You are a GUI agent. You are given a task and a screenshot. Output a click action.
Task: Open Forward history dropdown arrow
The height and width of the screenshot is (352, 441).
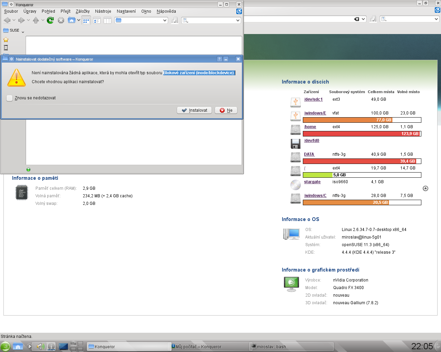click(x=28, y=20)
